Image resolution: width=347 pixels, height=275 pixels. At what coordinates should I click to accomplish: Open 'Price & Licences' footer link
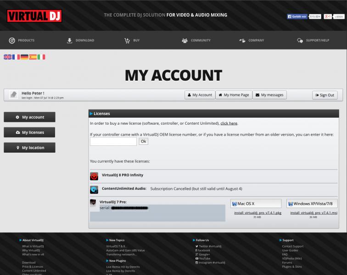(x=33, y=267)
